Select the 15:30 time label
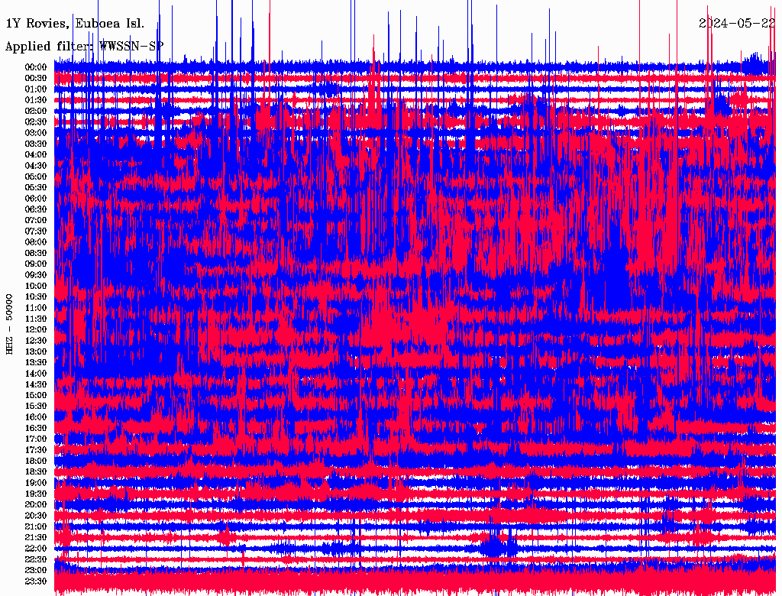This screenshot has width=782, height=596. point(36,407)
